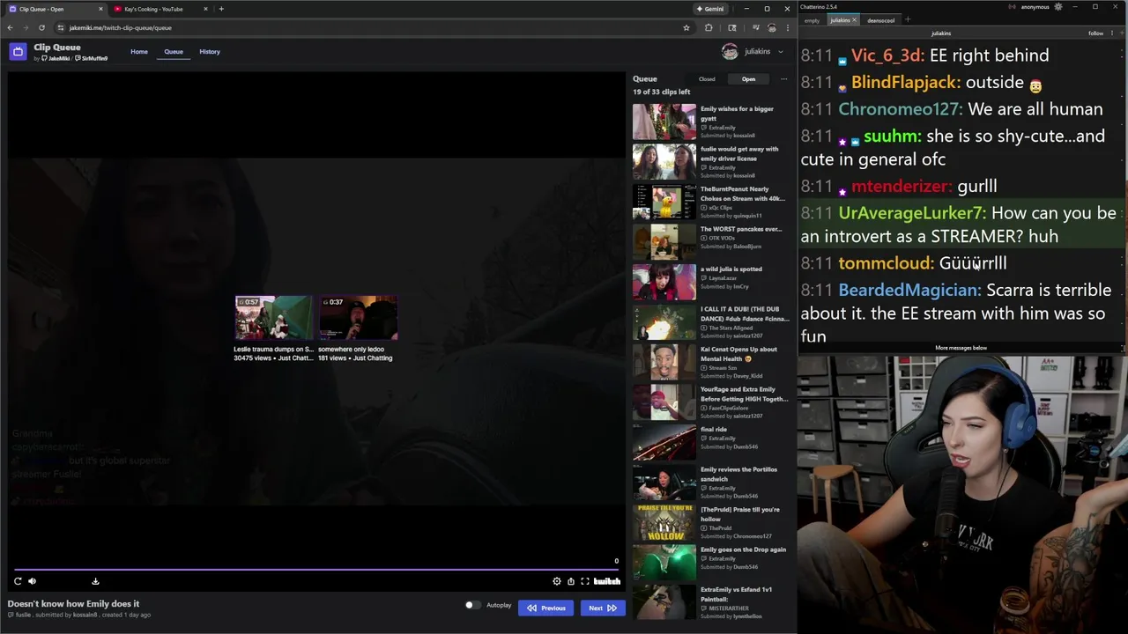Image resolution: width=1128 pixels, height=634 pixels.
Task: Go back in the browser
Action: pyautogui.click(x=10, y=27)
